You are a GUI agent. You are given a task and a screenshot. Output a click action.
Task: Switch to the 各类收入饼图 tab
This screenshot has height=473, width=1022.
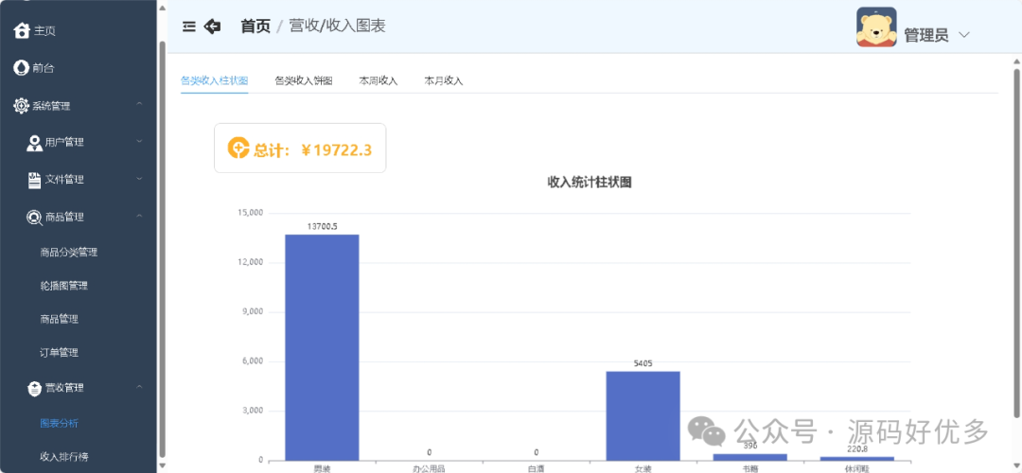[304, 80]
